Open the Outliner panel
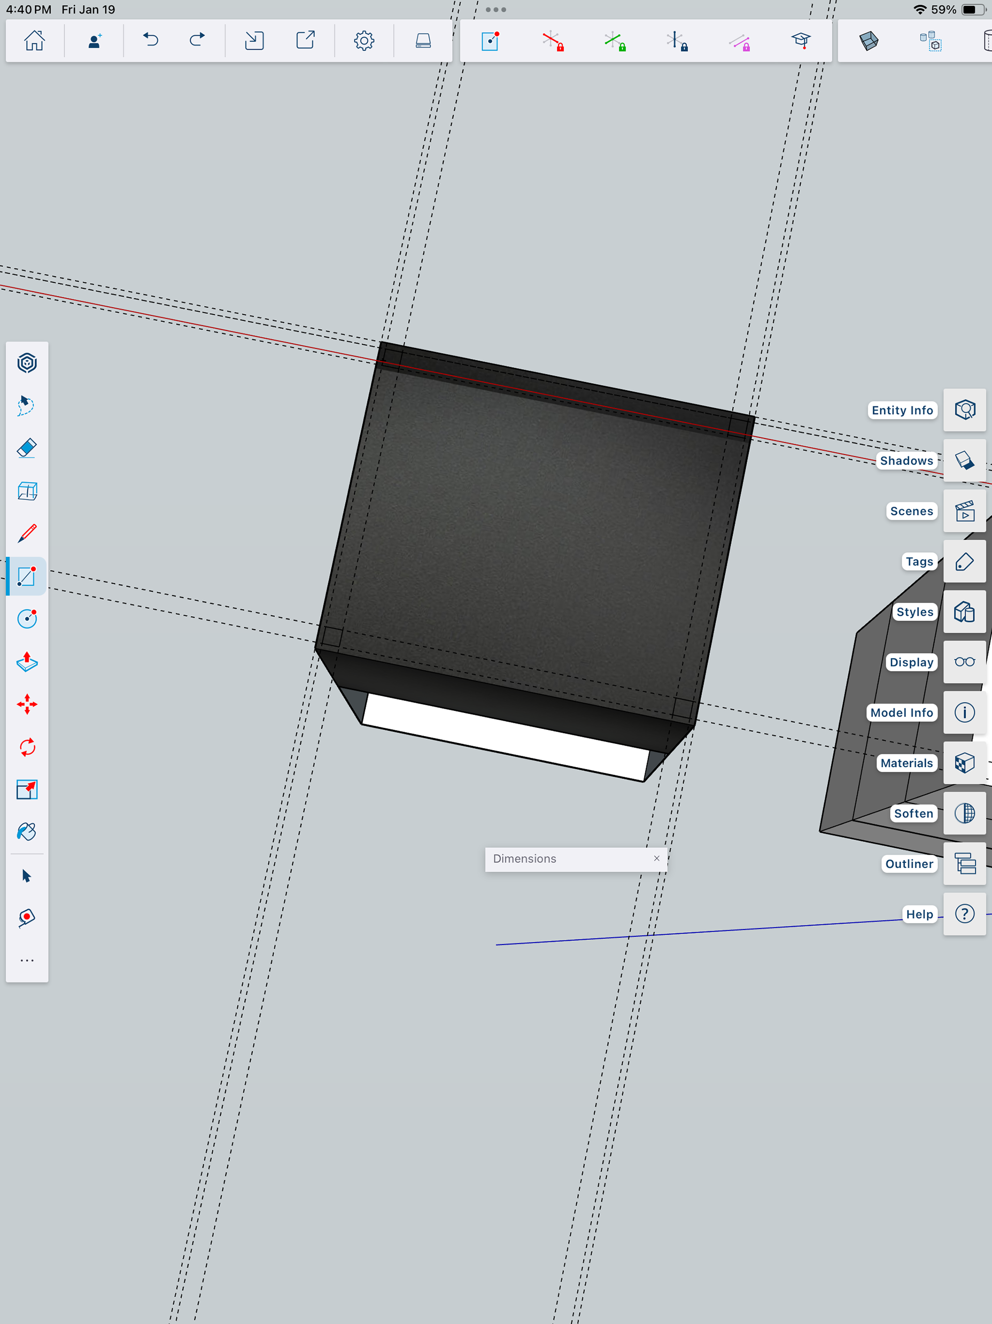The height and width of the screenshot is (1324, 992). tap(965, 864)
